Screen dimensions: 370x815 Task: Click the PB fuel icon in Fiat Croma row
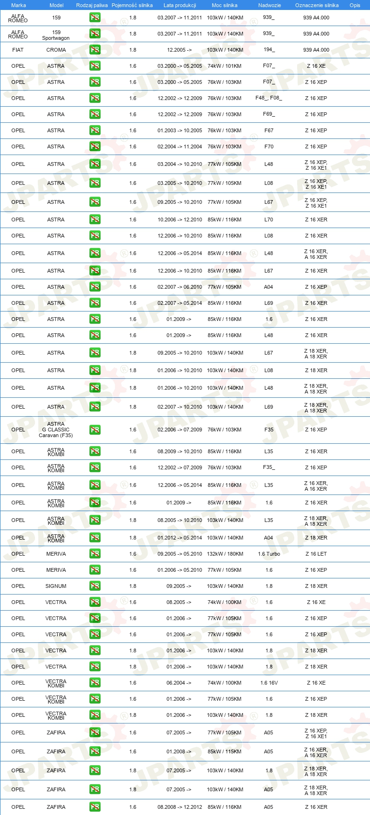pos(95,50)
